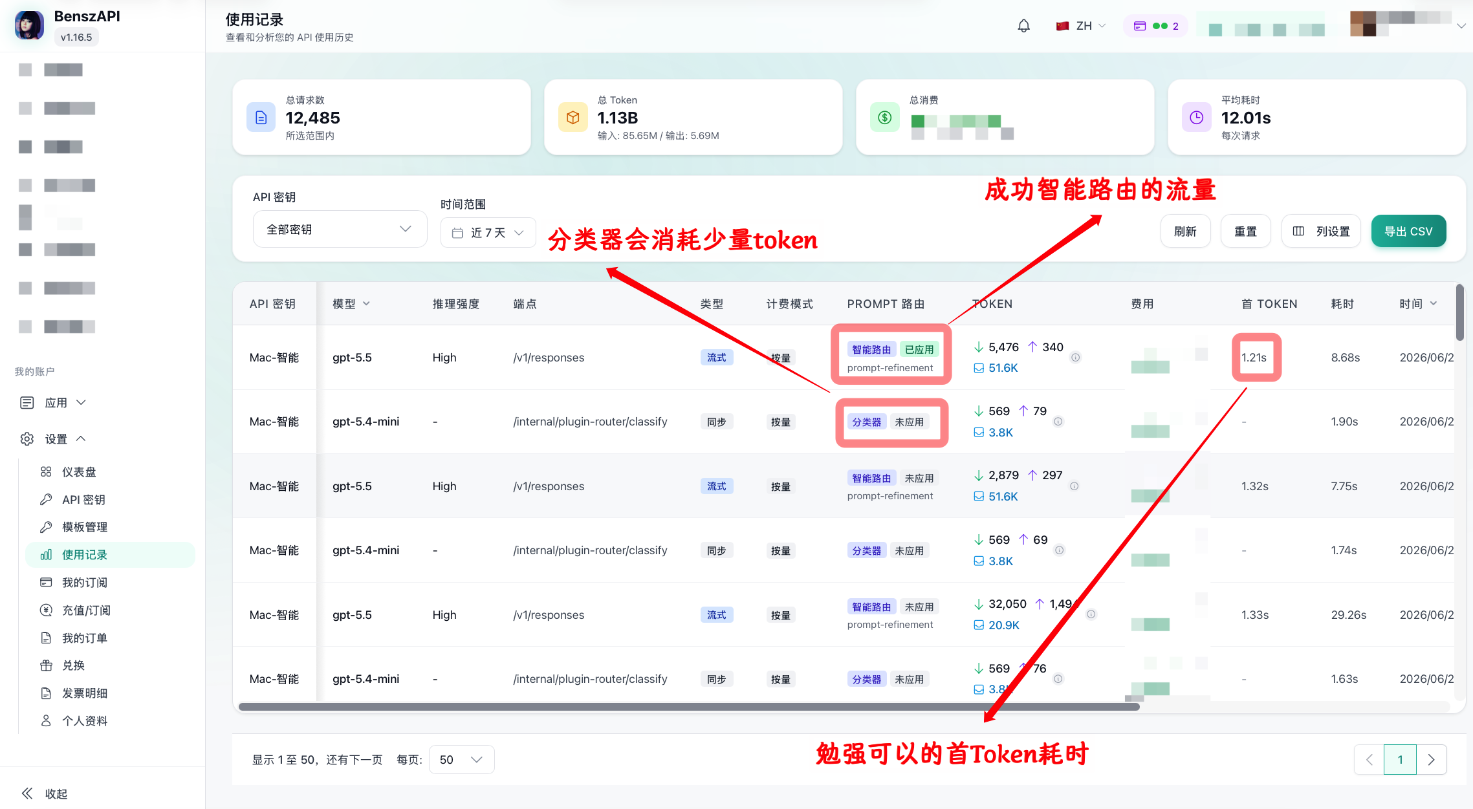Click the horizontal table scrollbar
Viewport: 1473px width, 809px height.
689,707
